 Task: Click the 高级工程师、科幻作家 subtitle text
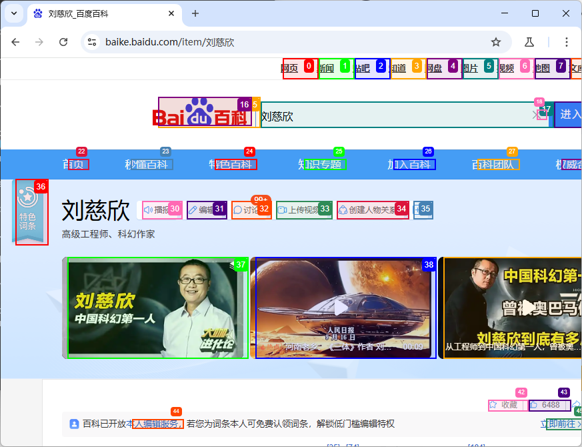coord(108,234)
